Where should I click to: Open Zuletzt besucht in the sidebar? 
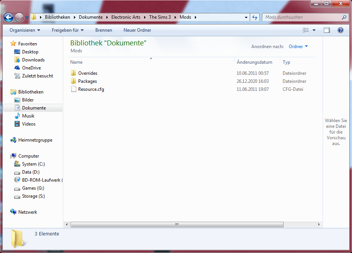(37, 76)
